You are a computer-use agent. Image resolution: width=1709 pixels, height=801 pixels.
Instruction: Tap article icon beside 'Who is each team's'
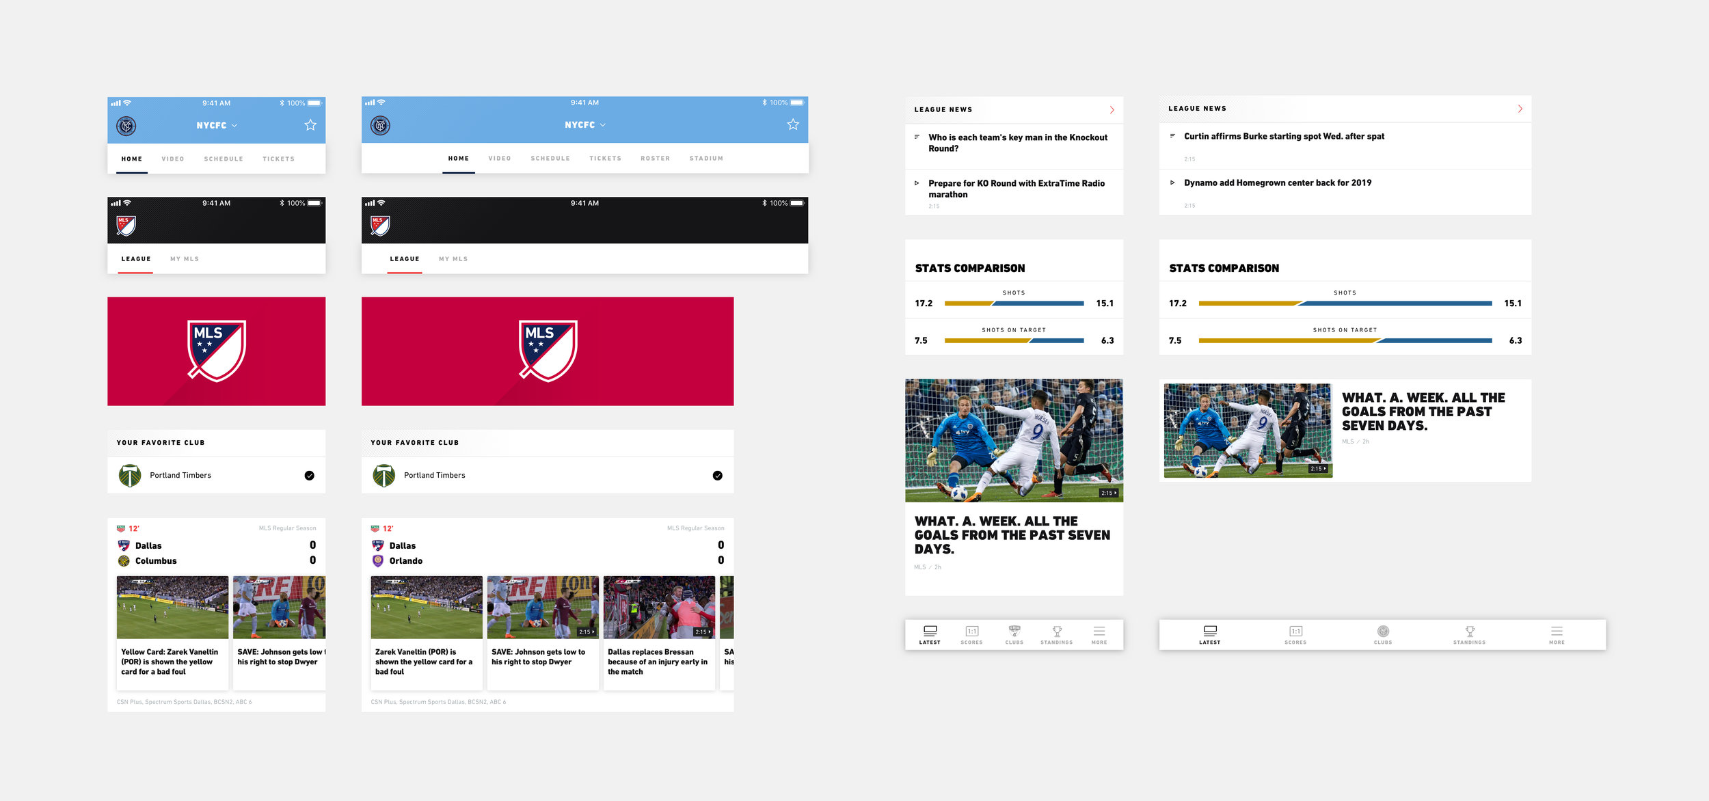point(917,137)
